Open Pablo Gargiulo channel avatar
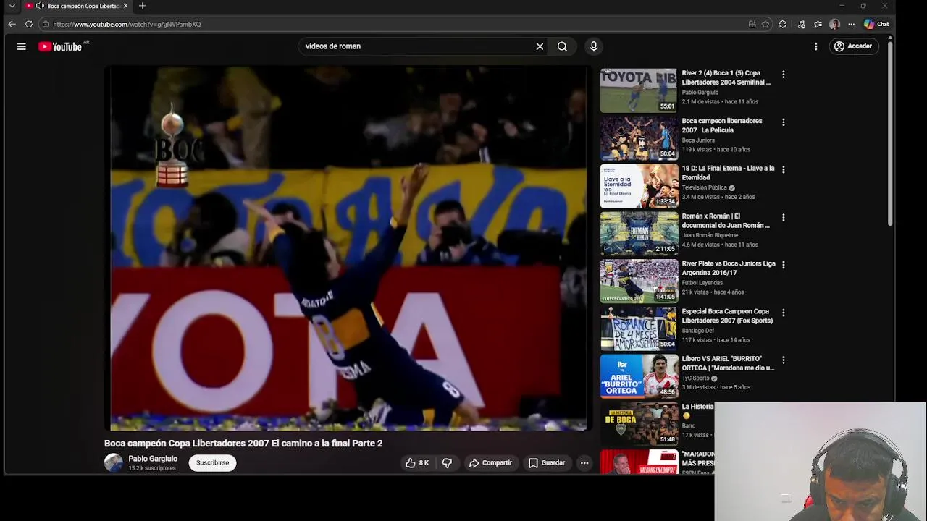927x521 pixels. point(114,463)
